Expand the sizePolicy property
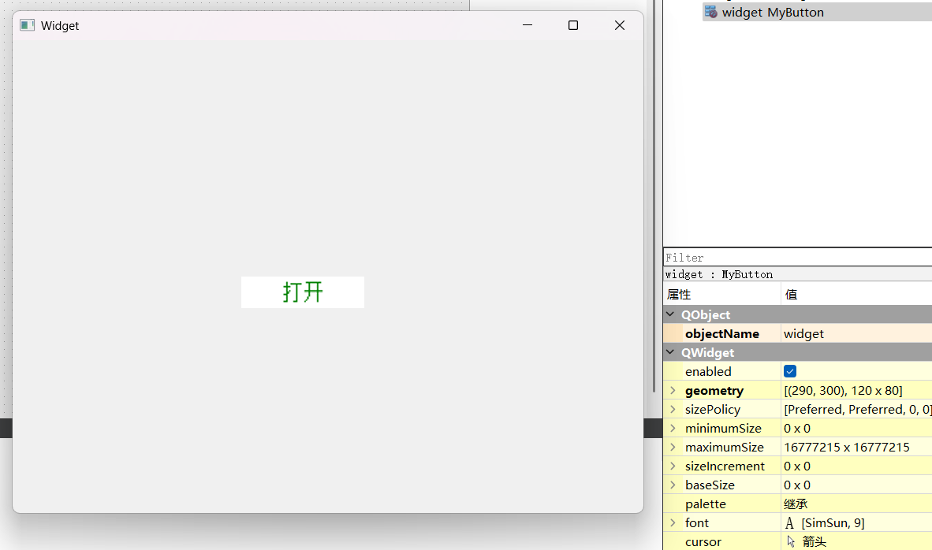The image size is (932, 550). (x=673, y=409)
